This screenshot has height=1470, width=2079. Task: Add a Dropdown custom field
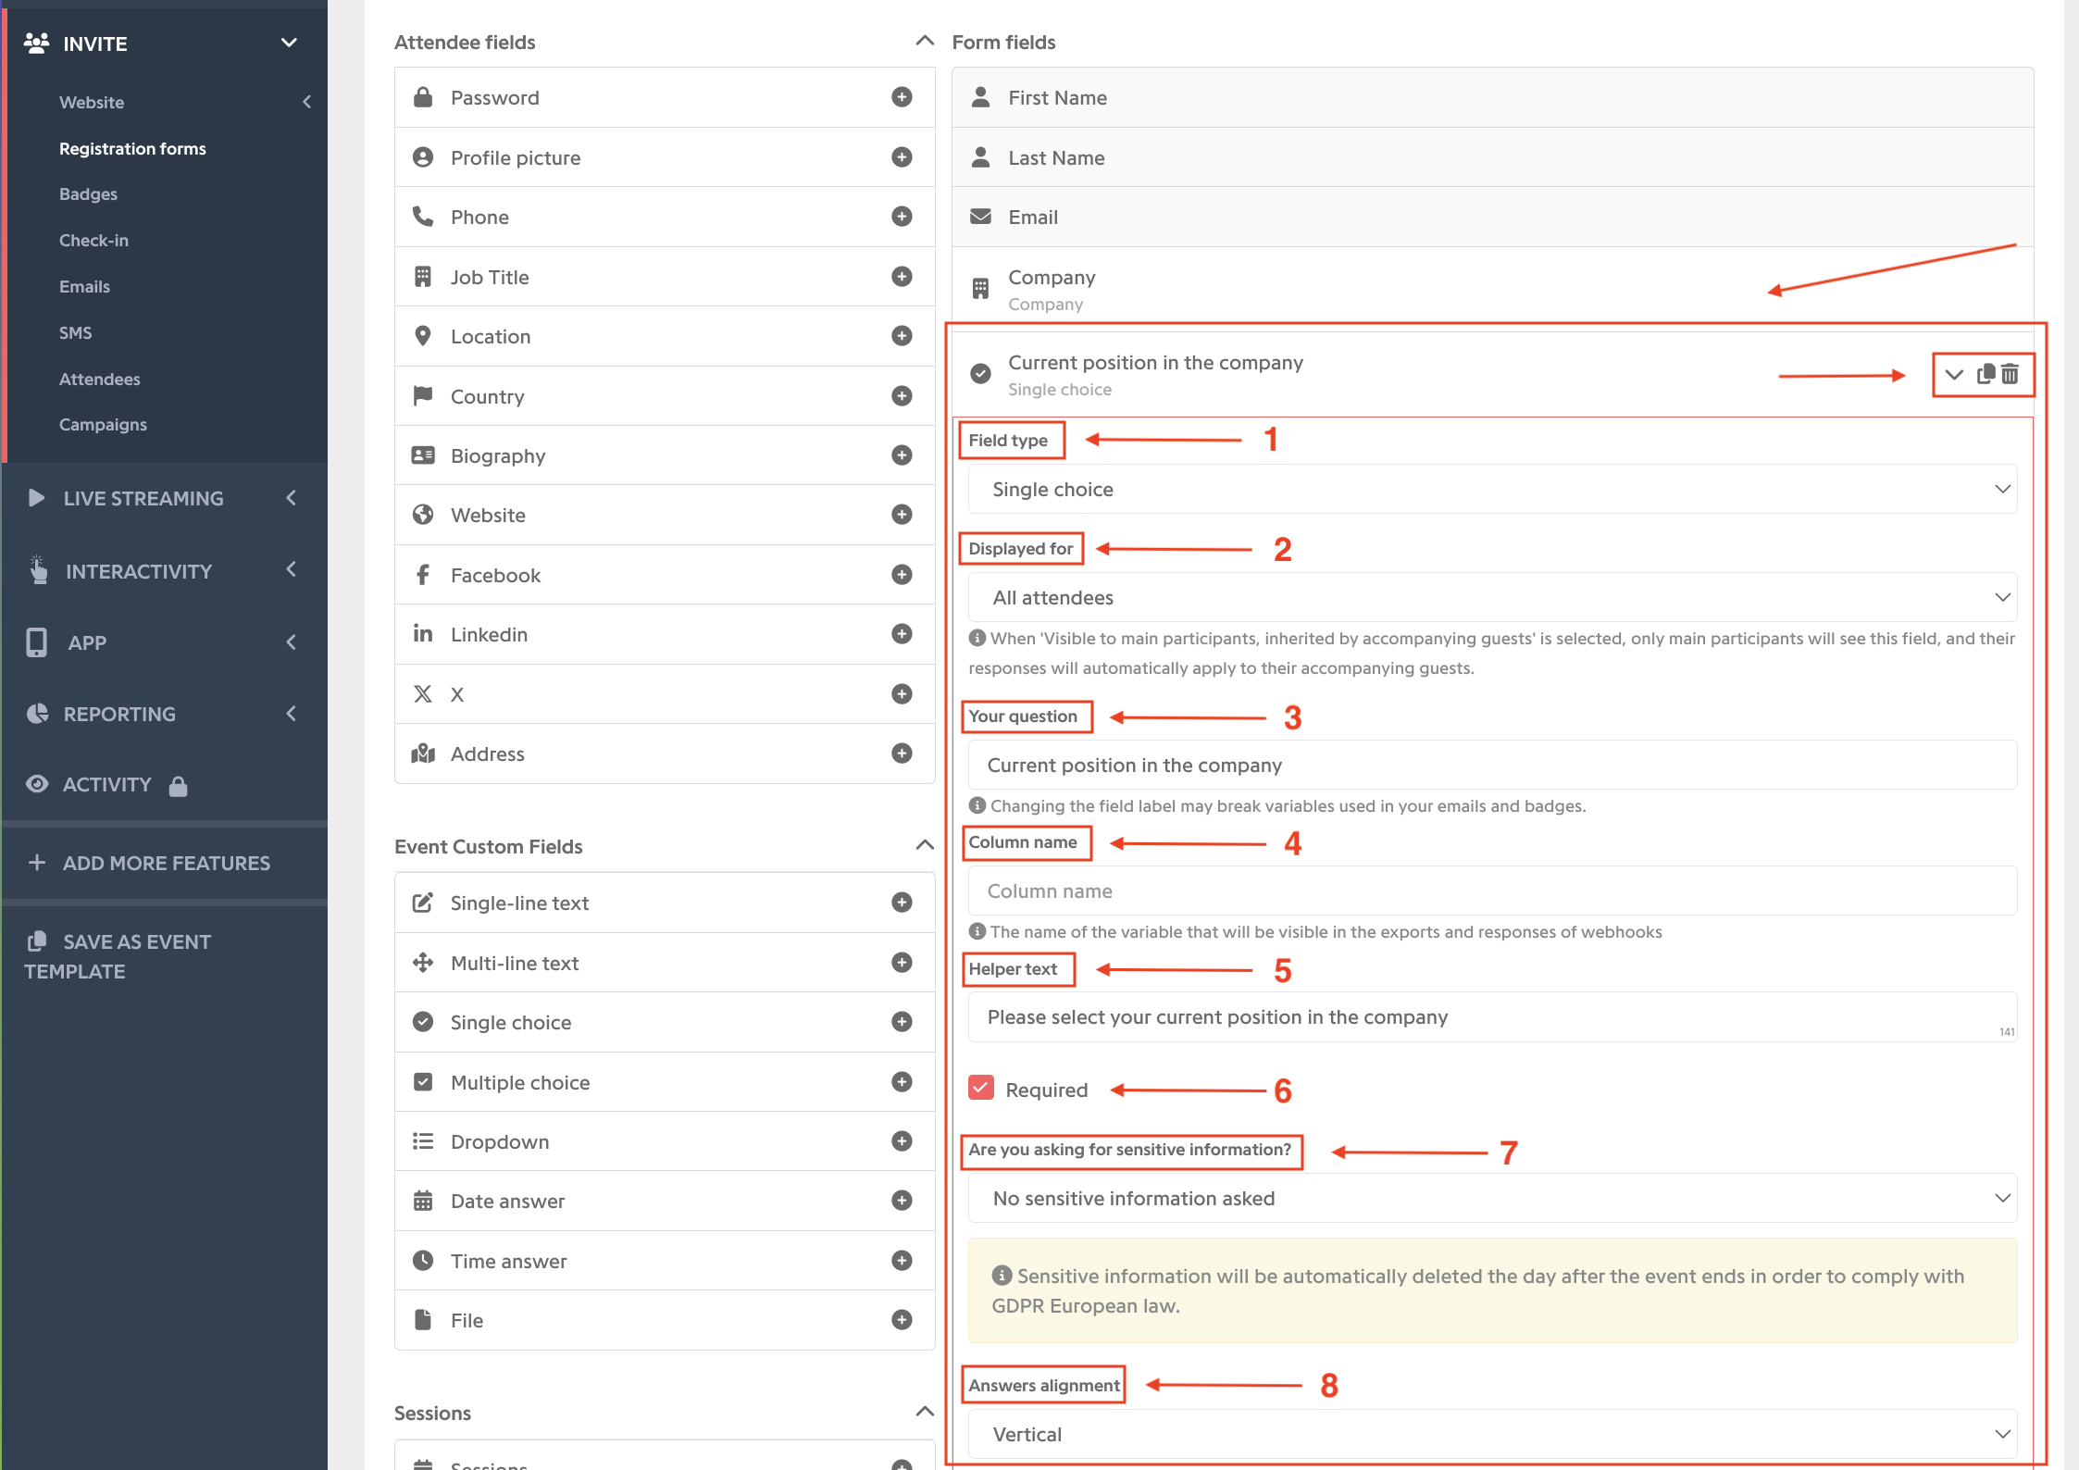(x=902, y=1141)
